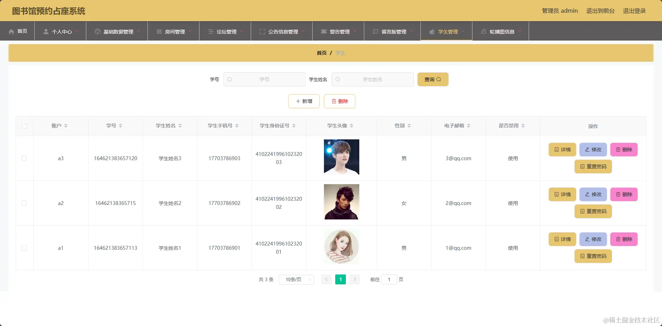Click the icon beside 基础数据管理
Image resolution: width=662 pixels, height=326 pixels.
tap(98, 31)
